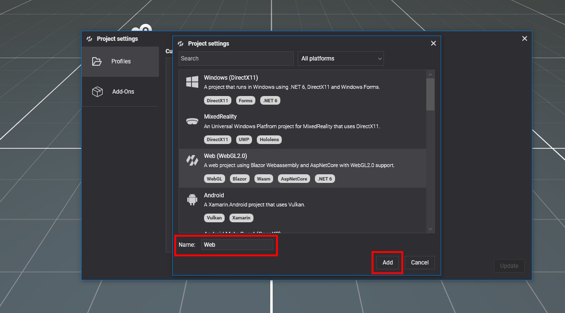This screenshot has width=565, height=313.
Task: Click the Web (WebGL2.0) platform icon
Action: (x=192, y=161)
